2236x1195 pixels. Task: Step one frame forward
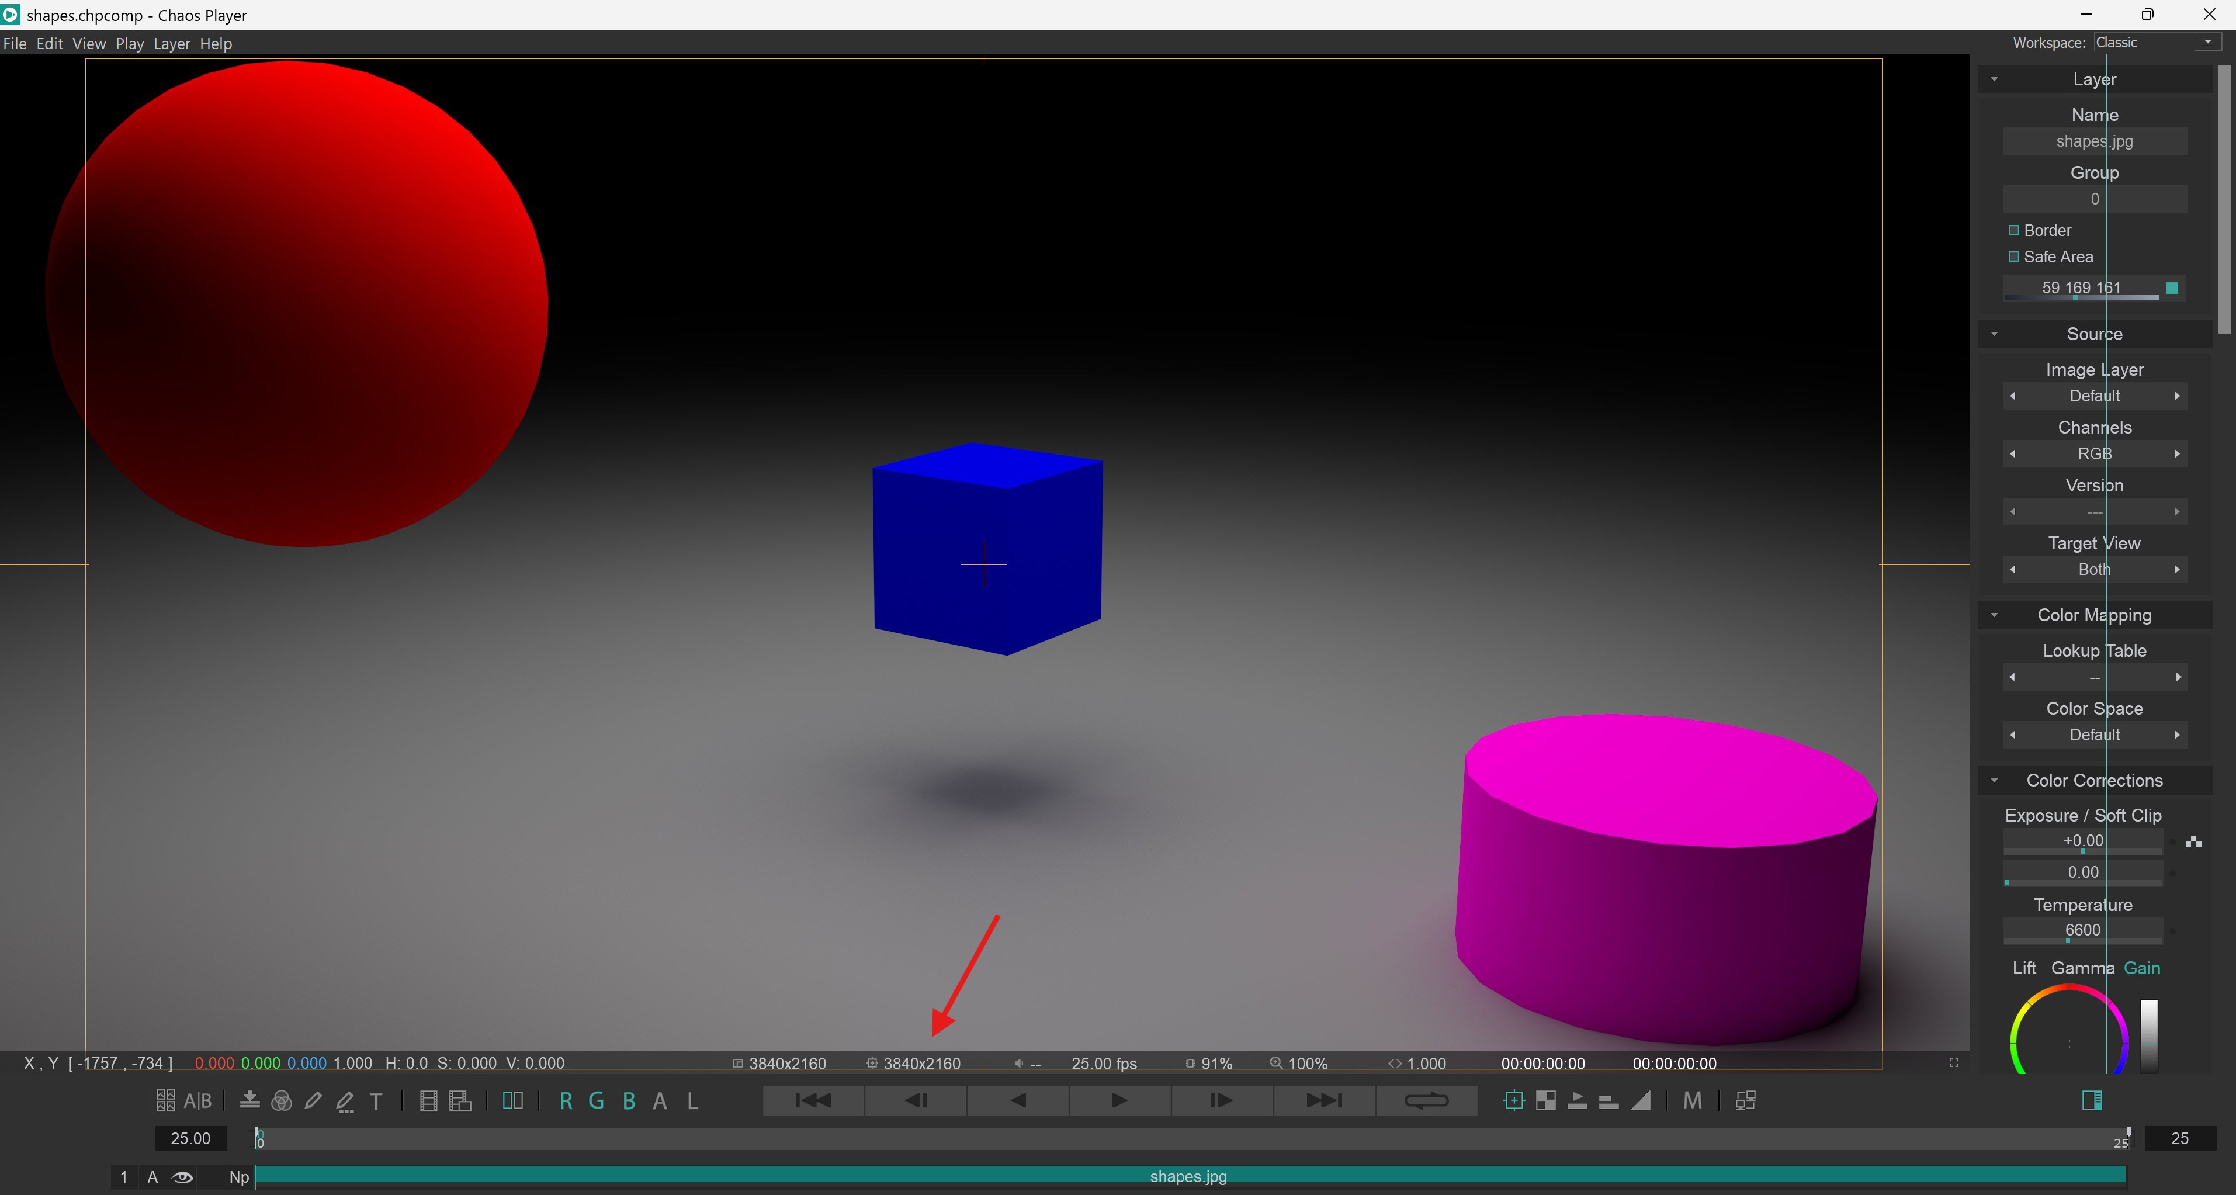1222,1100
